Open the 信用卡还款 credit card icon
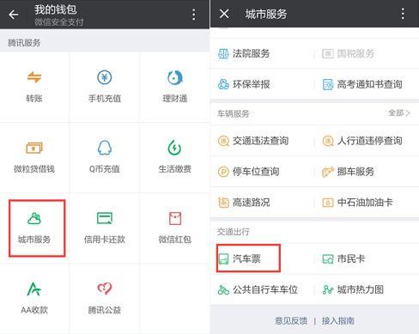This screenshot has width=419, height=334. (x=105, y=218)
